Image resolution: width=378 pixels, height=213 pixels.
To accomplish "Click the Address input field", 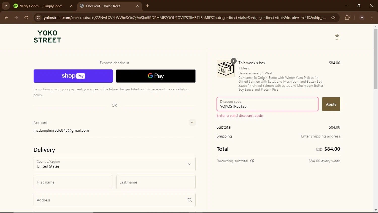I will [x=114, y=200].
